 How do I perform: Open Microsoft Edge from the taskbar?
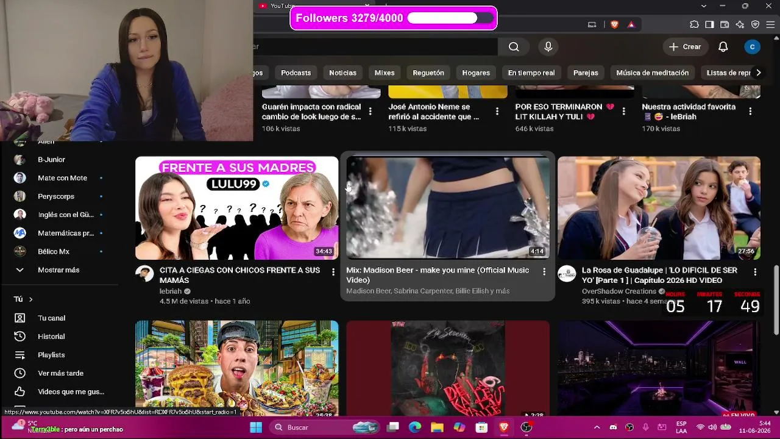415,427
